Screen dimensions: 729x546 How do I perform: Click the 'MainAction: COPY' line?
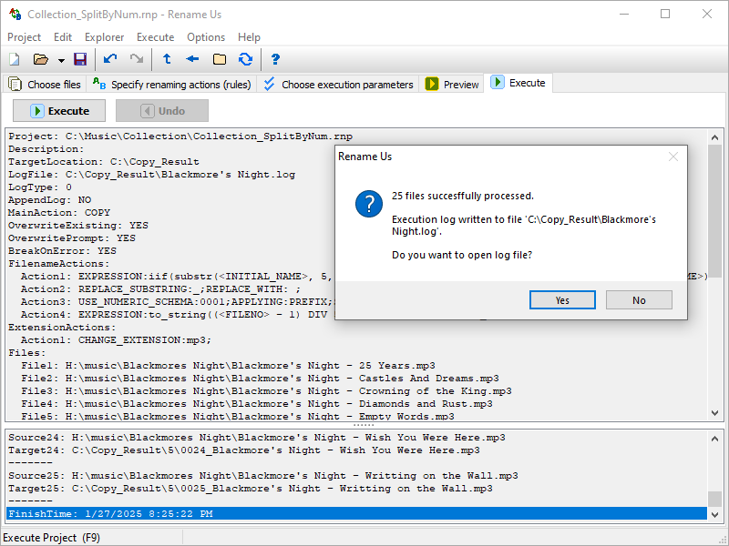pyautogui.click(x=59, y=213)
